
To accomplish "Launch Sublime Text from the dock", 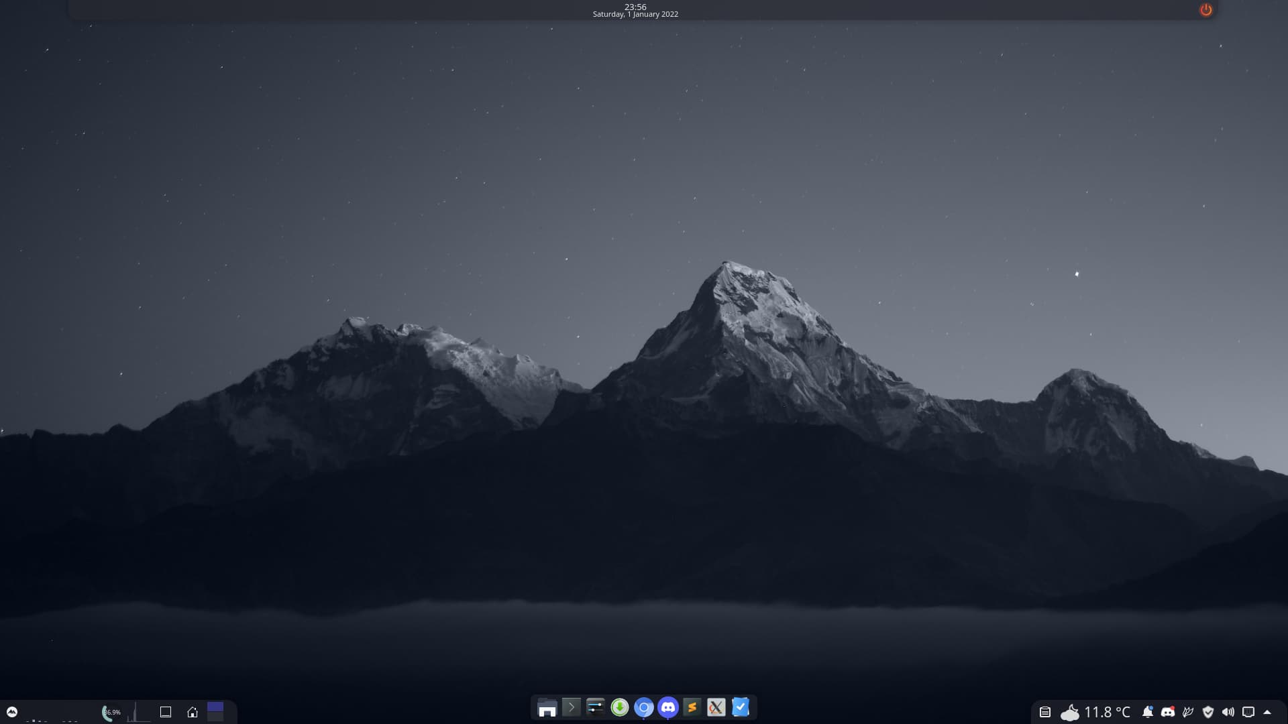I will coord(692,707).
